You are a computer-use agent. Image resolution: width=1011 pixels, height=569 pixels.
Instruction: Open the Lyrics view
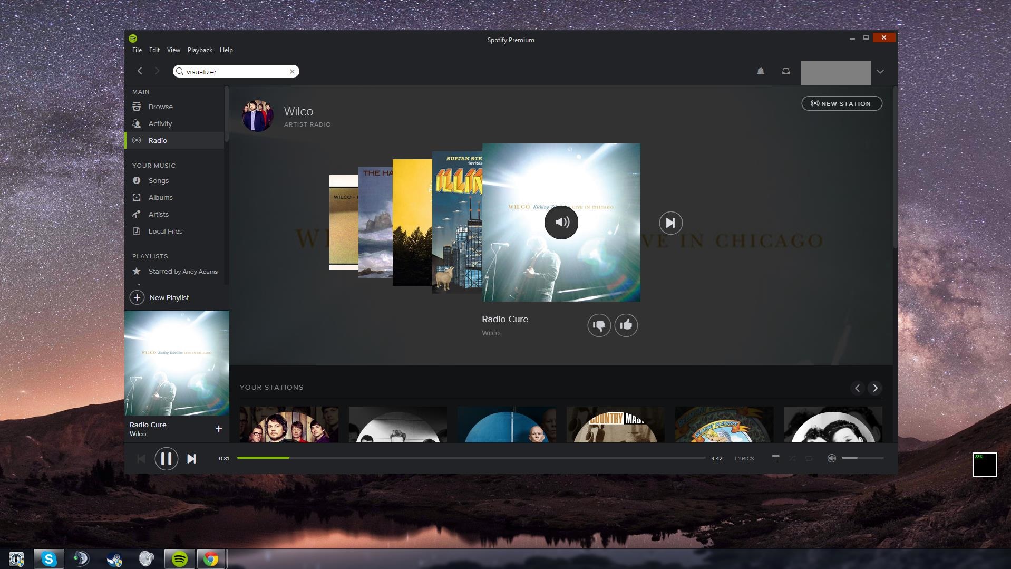tap(744, 459)
